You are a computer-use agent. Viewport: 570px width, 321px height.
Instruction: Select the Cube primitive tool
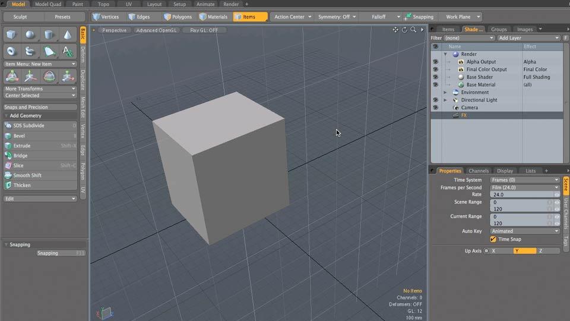pos(12,34)
